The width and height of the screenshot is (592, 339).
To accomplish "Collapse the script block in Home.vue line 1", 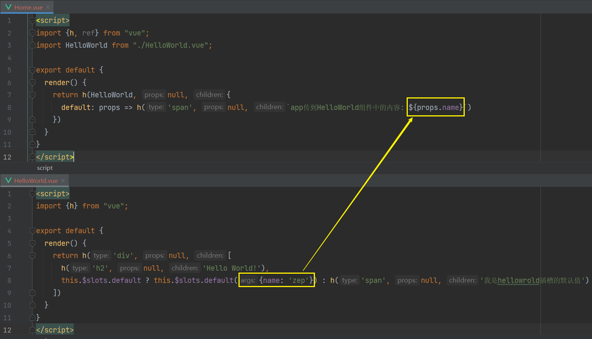I will pos(32,21).
